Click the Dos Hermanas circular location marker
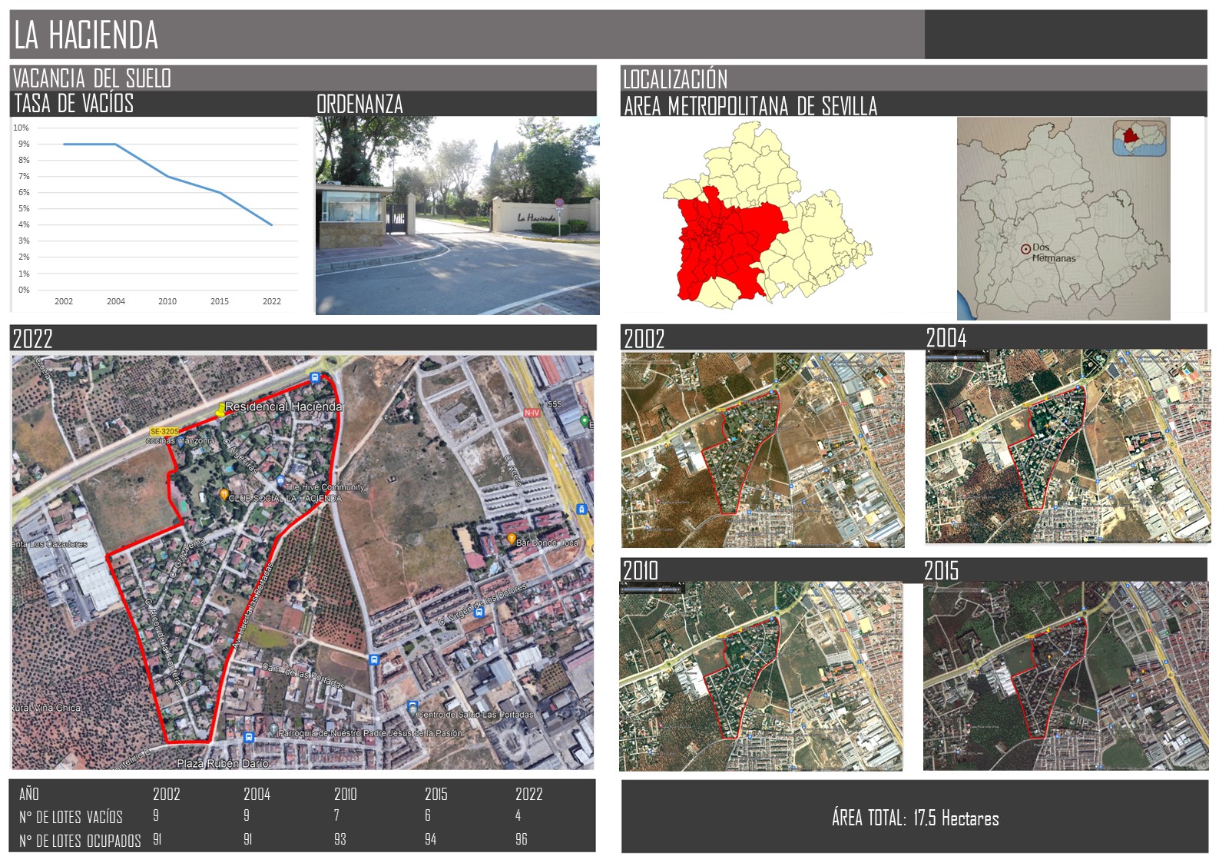The image size is (1219, 863). (1025, 249)
